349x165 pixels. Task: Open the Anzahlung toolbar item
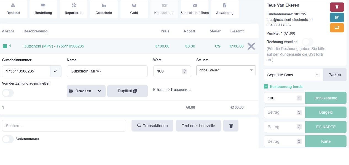[x=225, y=9]
